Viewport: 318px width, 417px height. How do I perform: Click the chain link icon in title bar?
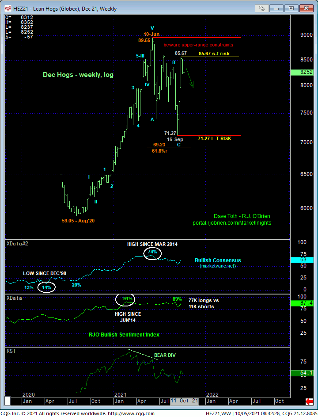(x=262, y=8)
